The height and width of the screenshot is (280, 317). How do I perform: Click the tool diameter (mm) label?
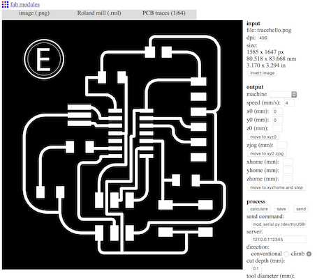click(x=270, y=276)
